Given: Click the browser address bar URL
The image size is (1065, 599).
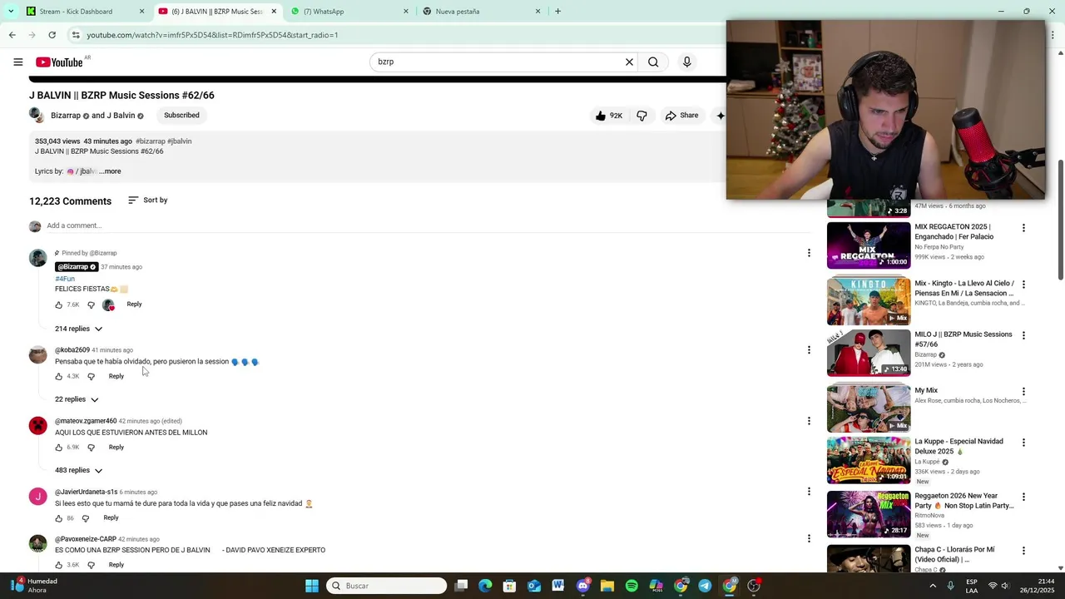Looking at the screenshot, I should click(212, 35).
